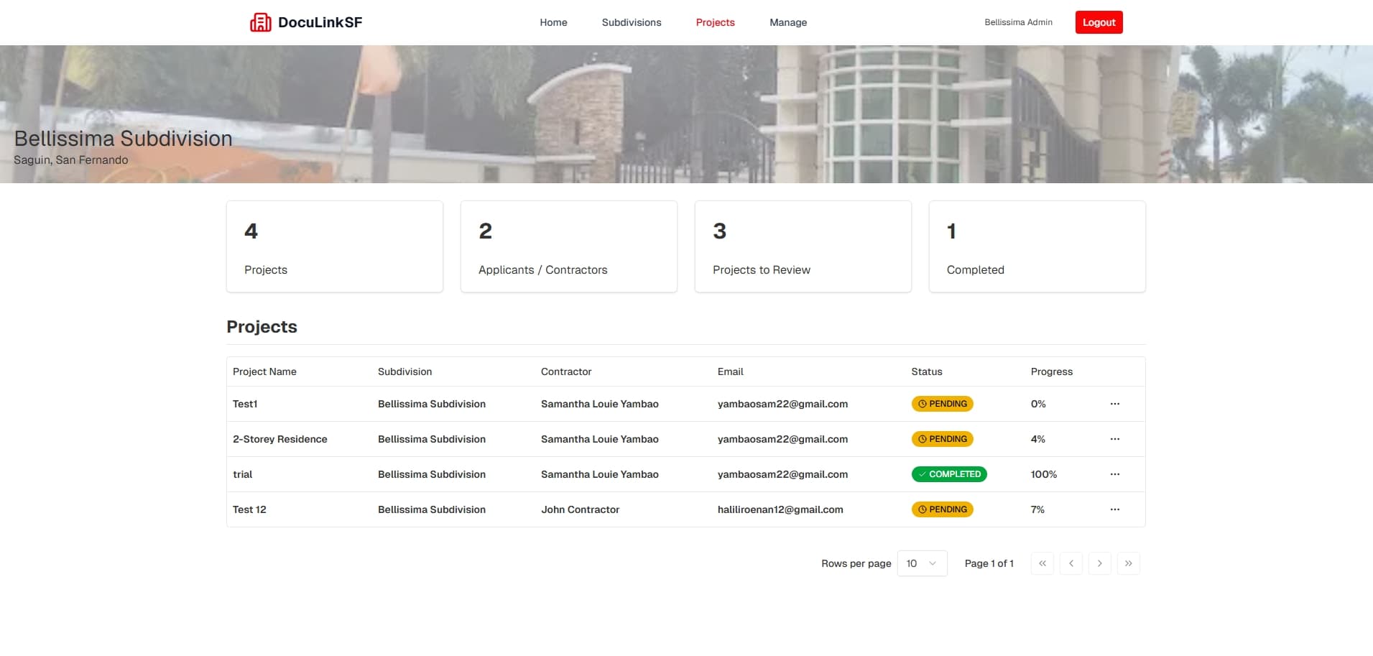Open actions menu for Test1 project
Image resolution: width=1373 pixels, height=656 pixels.
pos(1114,404)
